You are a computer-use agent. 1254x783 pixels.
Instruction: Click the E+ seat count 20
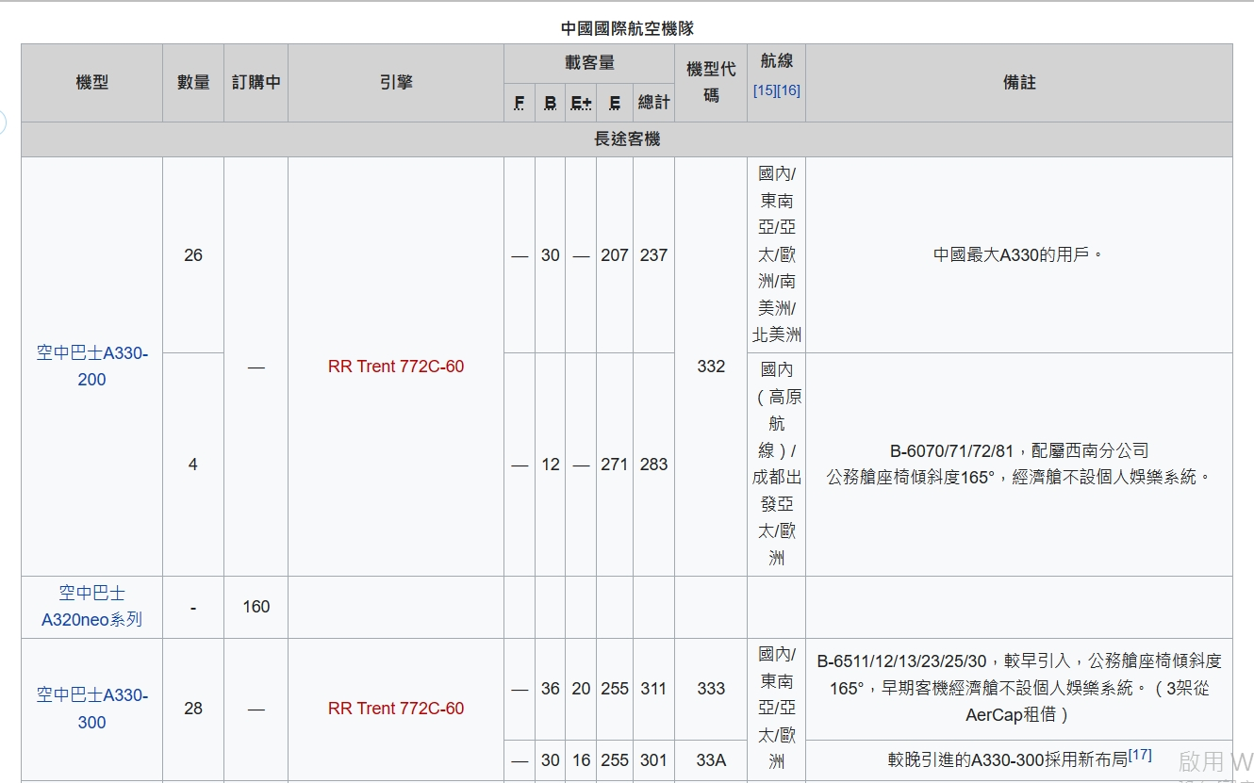click(581, 689)
